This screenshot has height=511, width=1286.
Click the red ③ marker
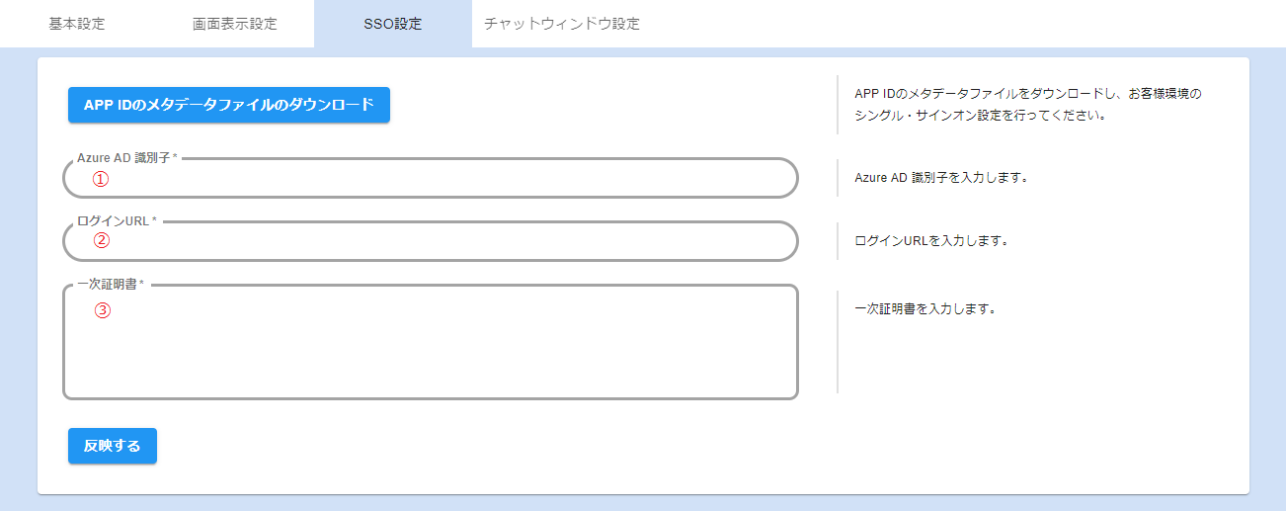pos(102,310)
